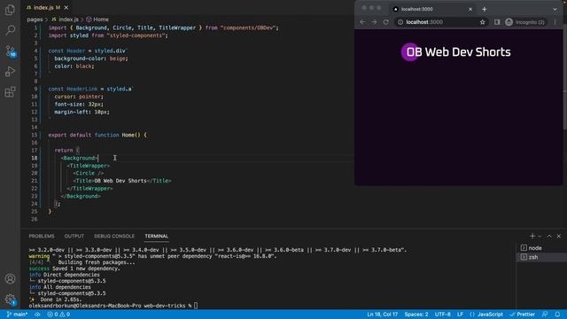Click the Title element on line 21
567x319 pixels.
coord(122,181)
